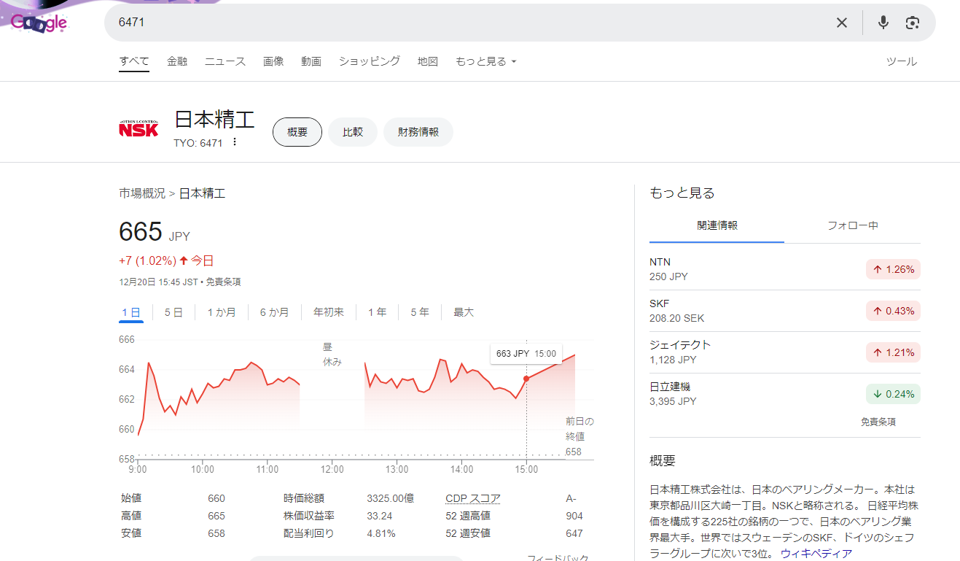960x561 pixels.
Task: Select the 関連情報 tab
Action: (717, 226)
